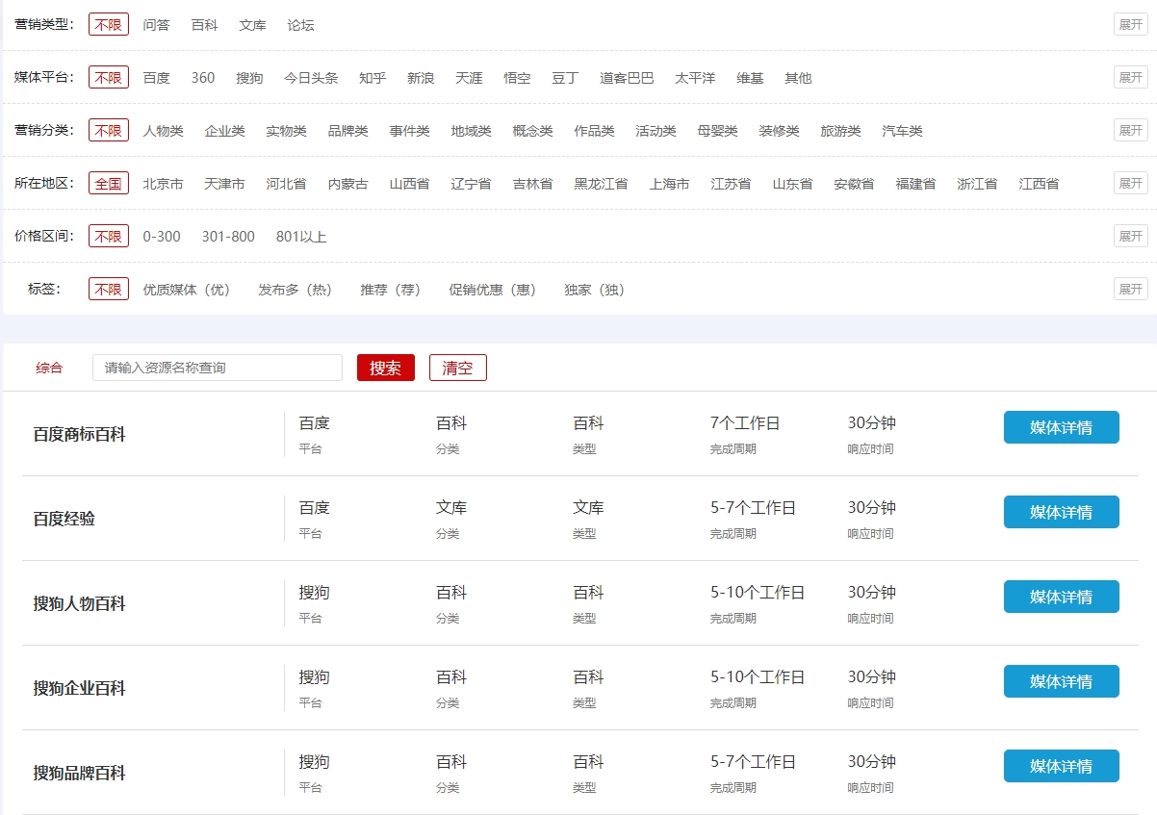Filter by 上海市 region

(x=669, y=184)
